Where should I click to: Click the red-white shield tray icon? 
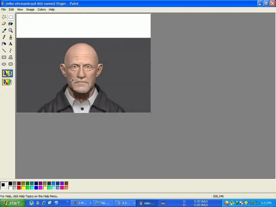click(241, 203)
